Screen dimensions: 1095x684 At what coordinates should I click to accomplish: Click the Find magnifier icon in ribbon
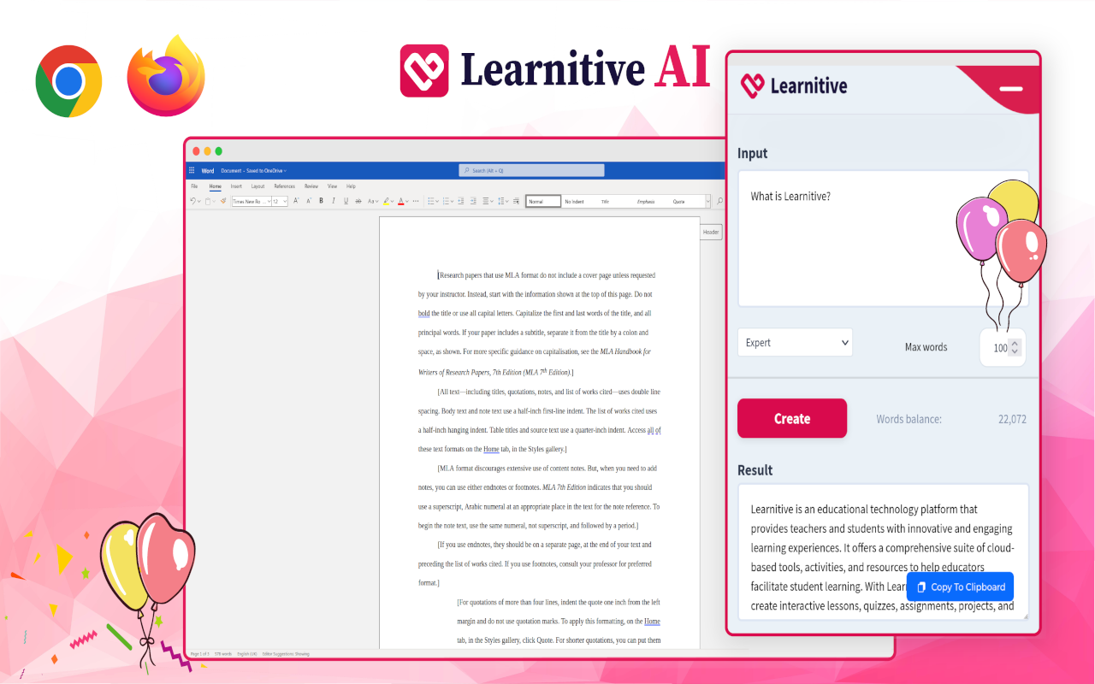(719, 201)
